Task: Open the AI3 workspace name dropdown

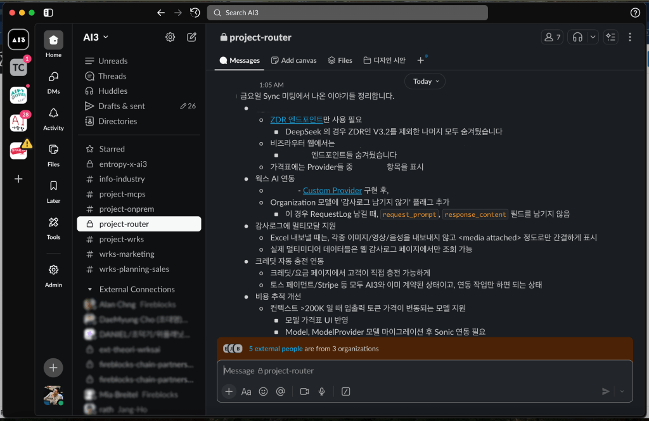Action: [x=96, y=37]
